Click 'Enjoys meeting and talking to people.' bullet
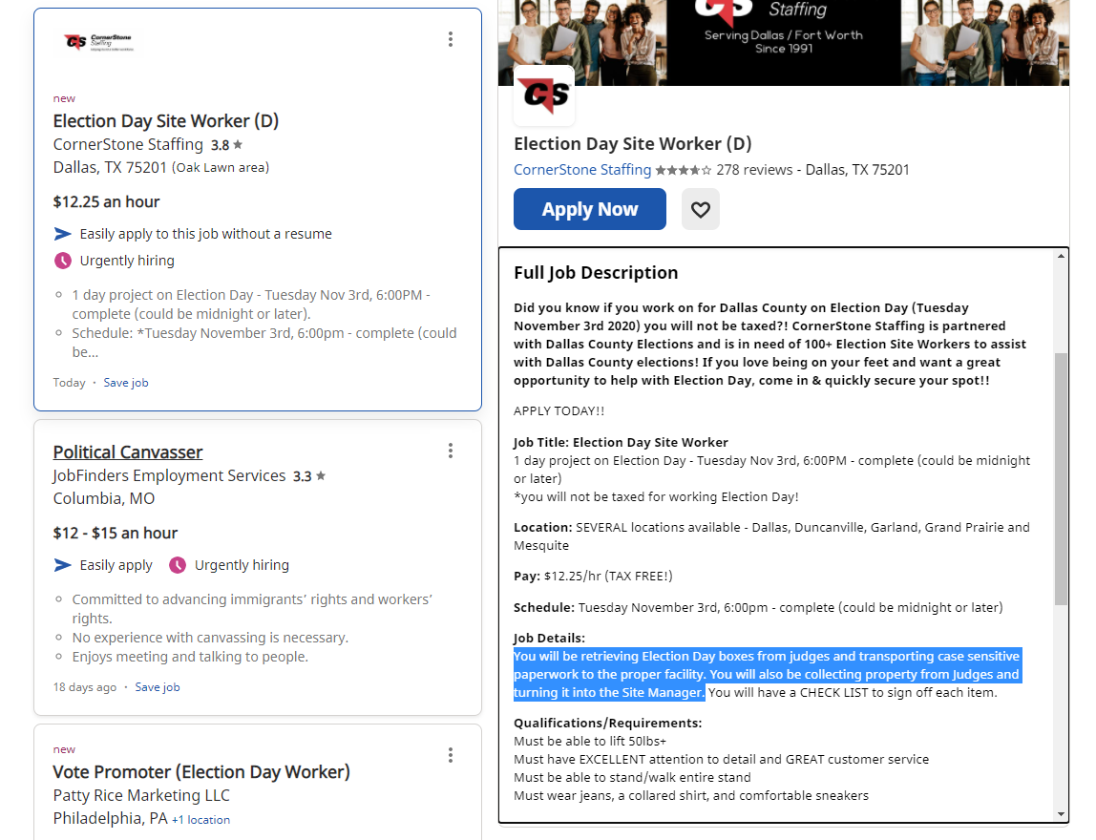 (x=190, y=657)
